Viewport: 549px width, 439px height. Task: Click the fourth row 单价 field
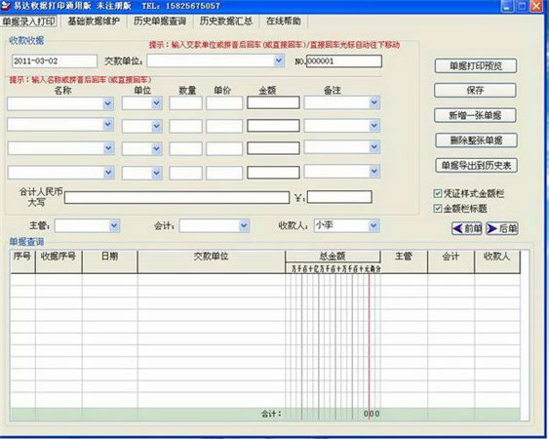(x=224, y=173)
